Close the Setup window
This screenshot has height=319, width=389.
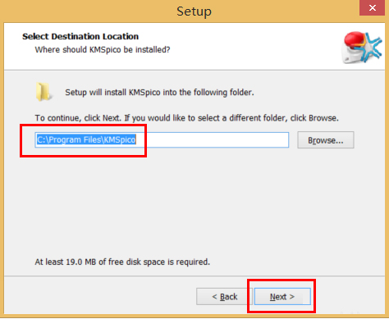click(372, 8)
